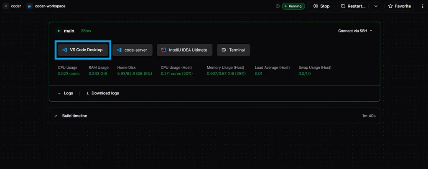This screenshot has height=169, width=428.
Task: Click the main agent name
Action: click(69, 31)
